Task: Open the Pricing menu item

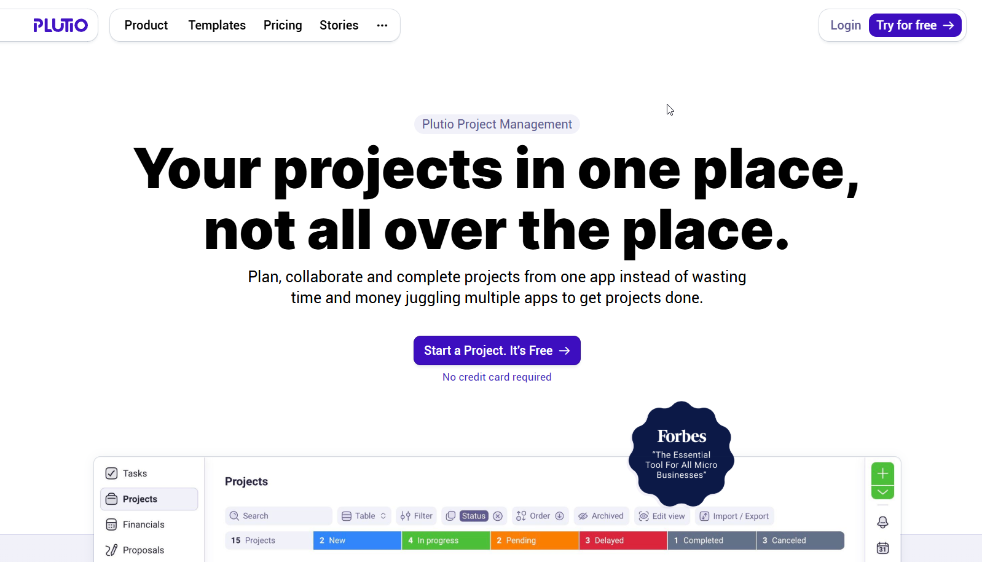Action: (x=283, y=25)
